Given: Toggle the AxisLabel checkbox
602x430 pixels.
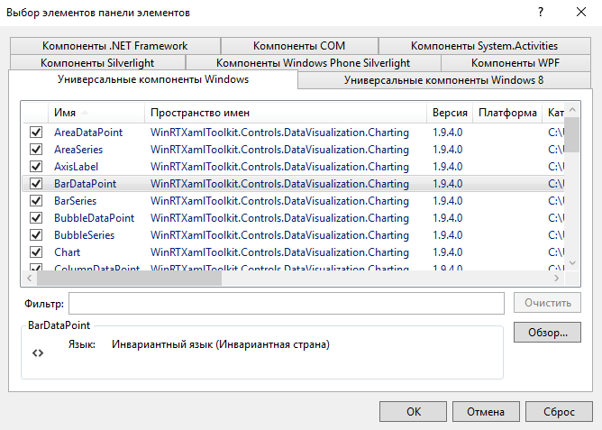Looking at the screenshot, I should (x=37, y=167).
